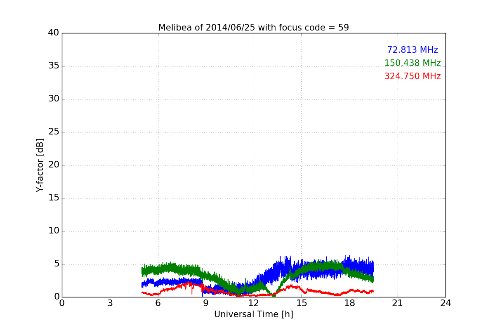Click x-axis tick label 24
Image resolution: width=495 pixels, height=330 pixels.
(x=445, y=303)
